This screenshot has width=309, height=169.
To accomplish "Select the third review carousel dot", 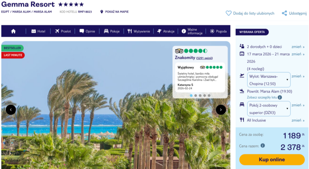I will (x=200, y=96).
